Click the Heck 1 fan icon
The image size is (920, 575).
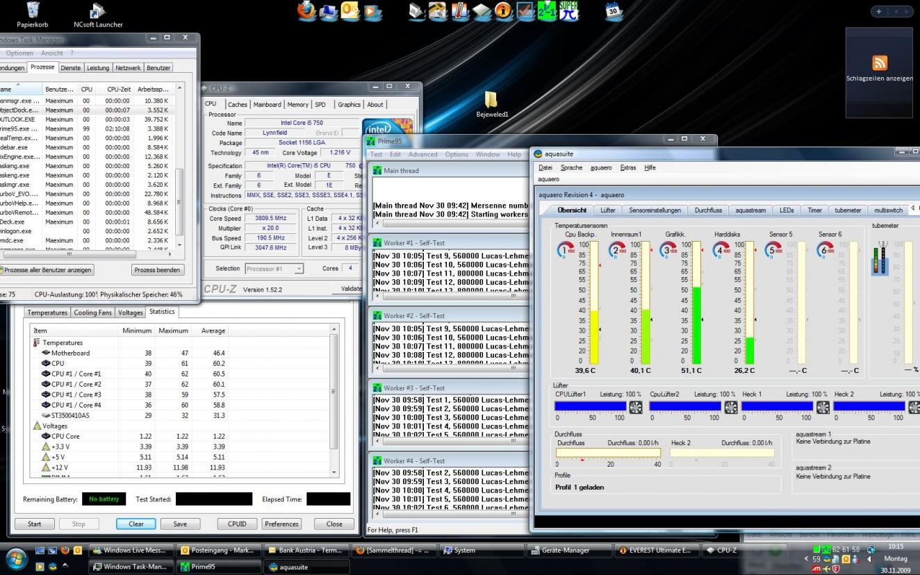pos(823,408)
